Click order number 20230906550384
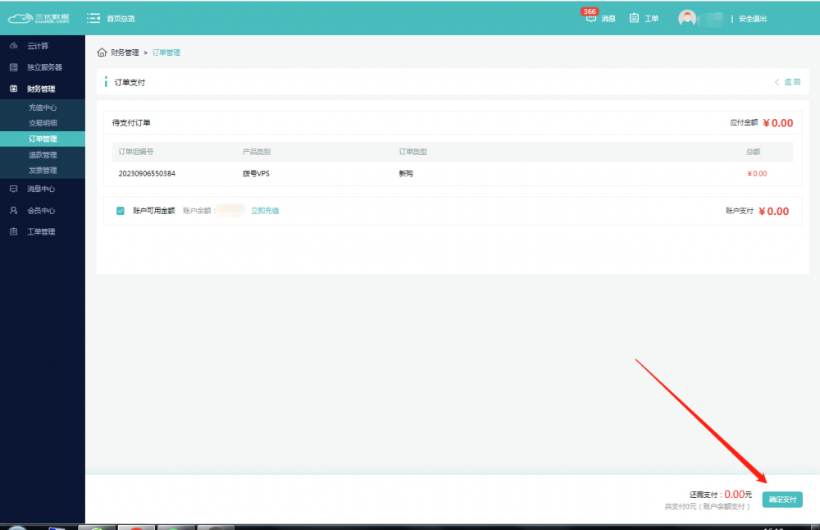Viewport: 820px width, 530px height. 147,174
